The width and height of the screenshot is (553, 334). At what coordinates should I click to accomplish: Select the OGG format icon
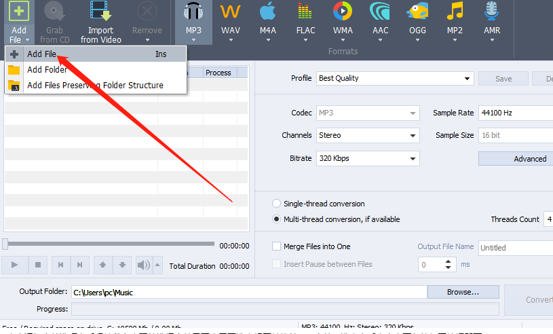pos(417,12)
